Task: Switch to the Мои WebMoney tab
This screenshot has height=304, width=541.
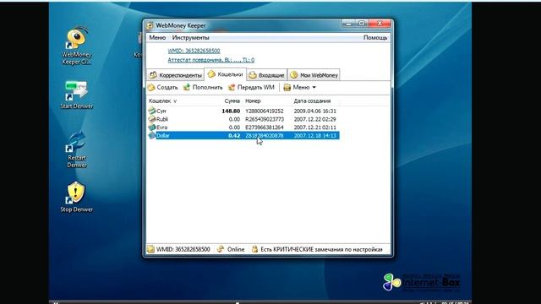Action: 314,75
